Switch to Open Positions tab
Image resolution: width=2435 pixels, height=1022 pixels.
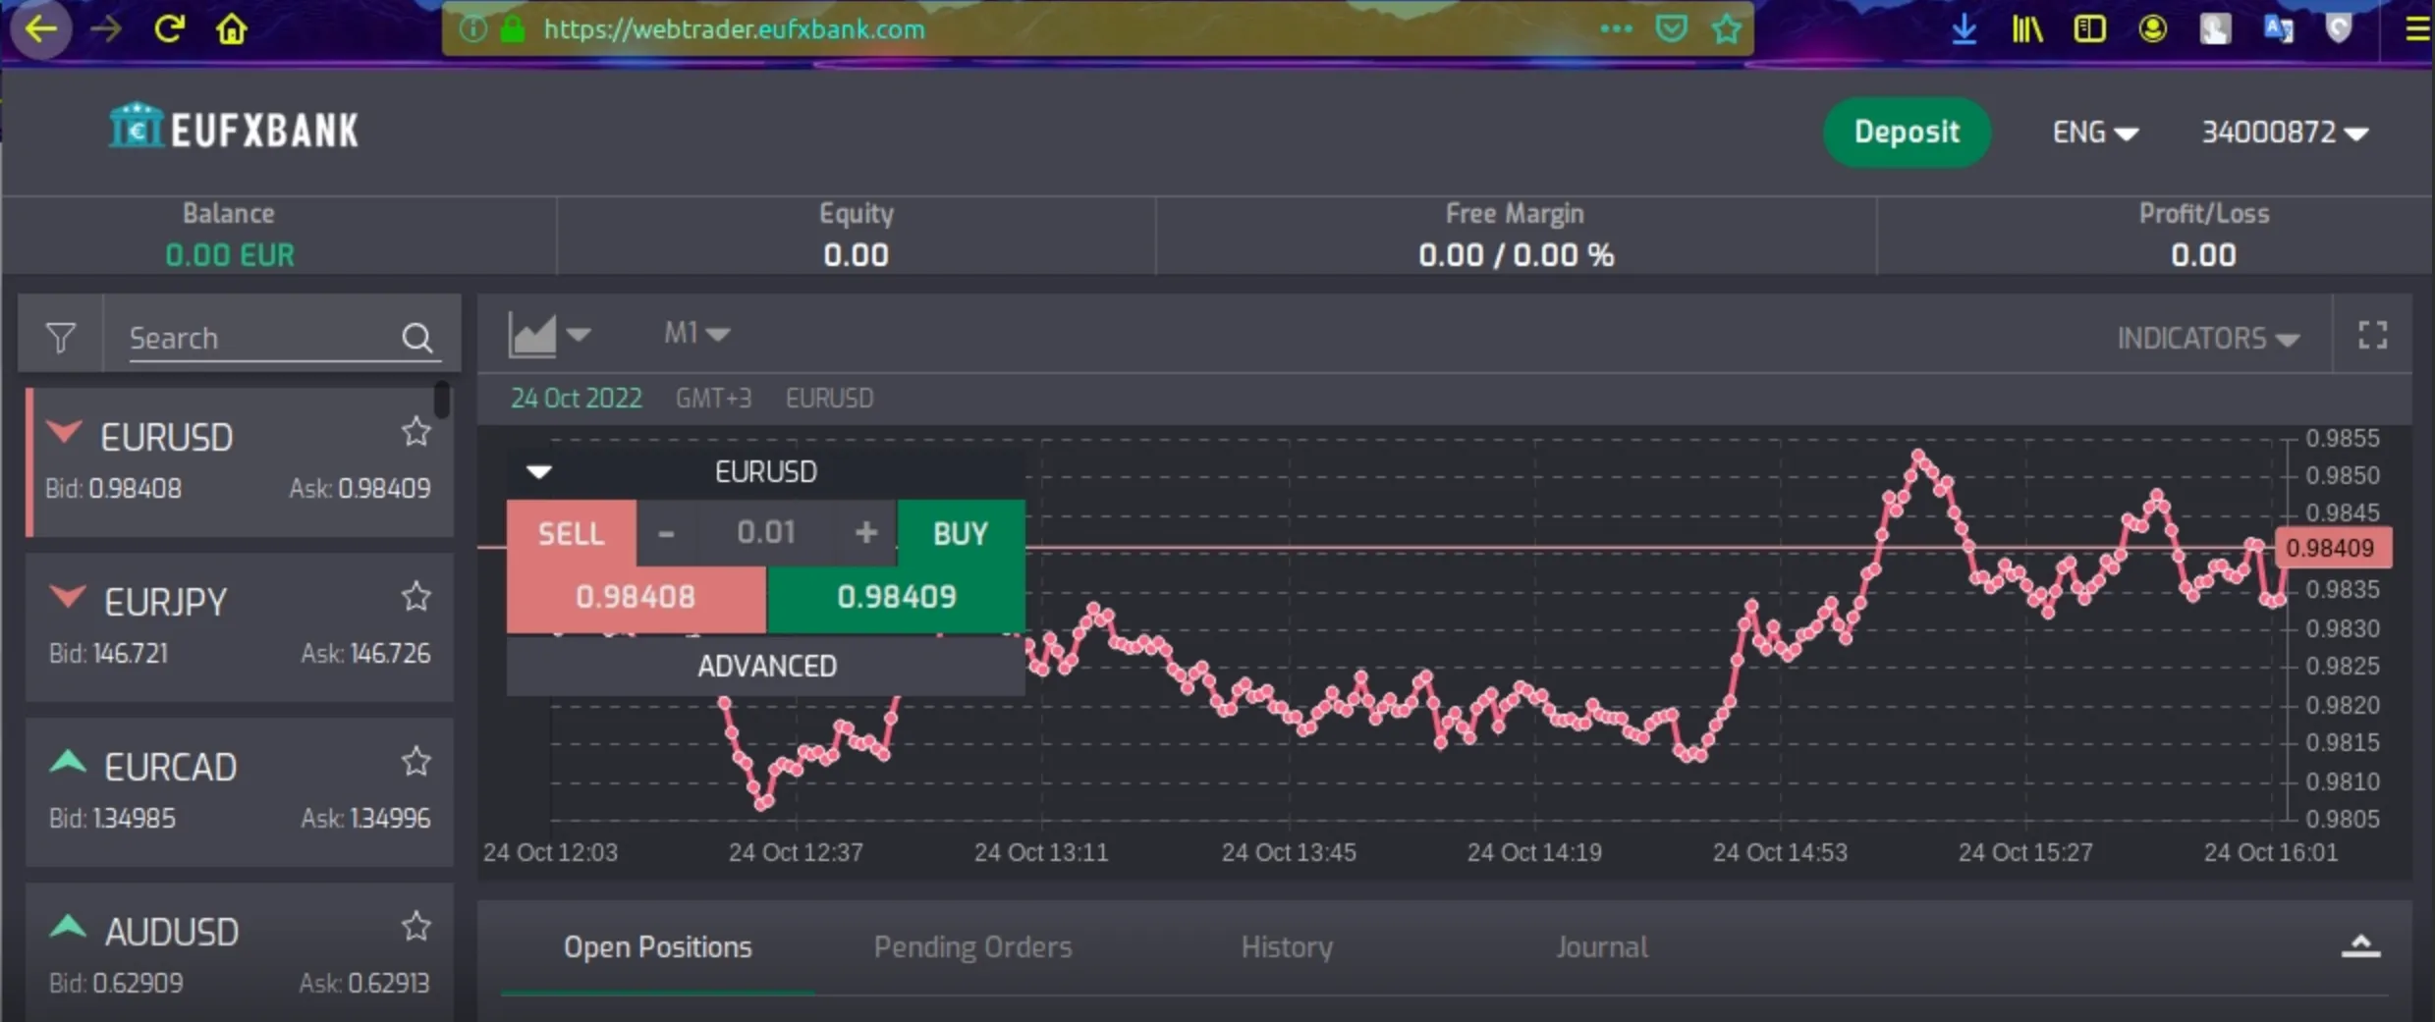pyautogui.click(x=657, y=947)
